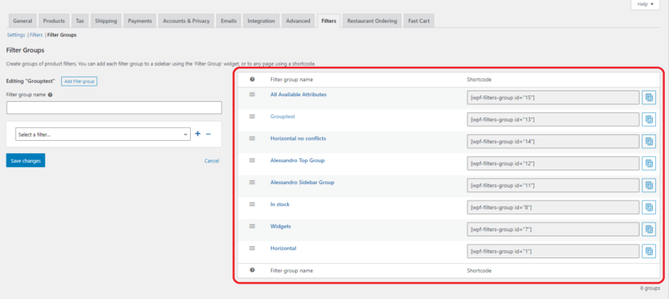Select the shortcode field with id="15"

tap(553, 98)
